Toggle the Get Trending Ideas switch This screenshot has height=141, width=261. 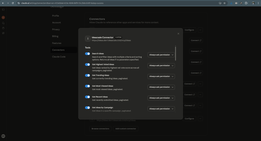(x=87, y=75)
